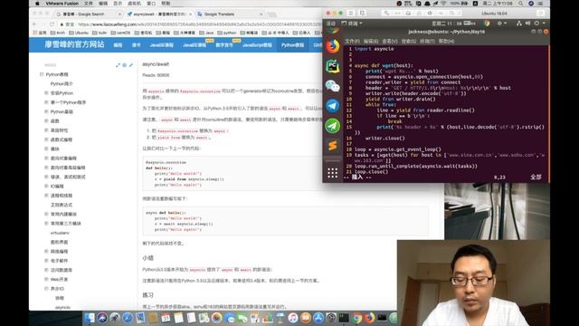Open Terminal in the macOS dock
Image resolution: width=579 pixels, height=326 pixels.
344,318
